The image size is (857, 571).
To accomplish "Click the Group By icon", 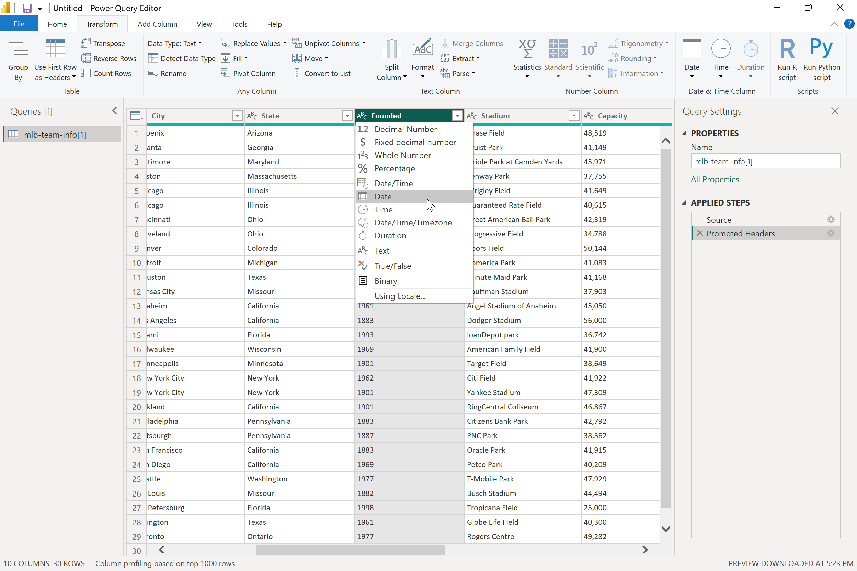I will tap(18, 49).
